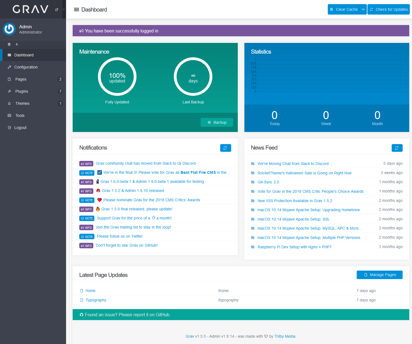Open the Support Grav notification
Image resolution: width=412 pixels, height=344 pixels.
[134, 218]
